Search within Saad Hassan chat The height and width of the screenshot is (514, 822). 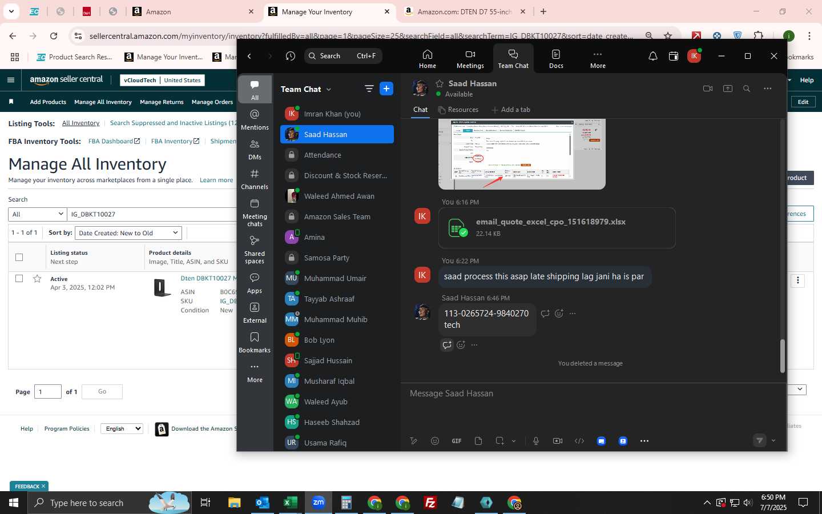coord(747,89)
